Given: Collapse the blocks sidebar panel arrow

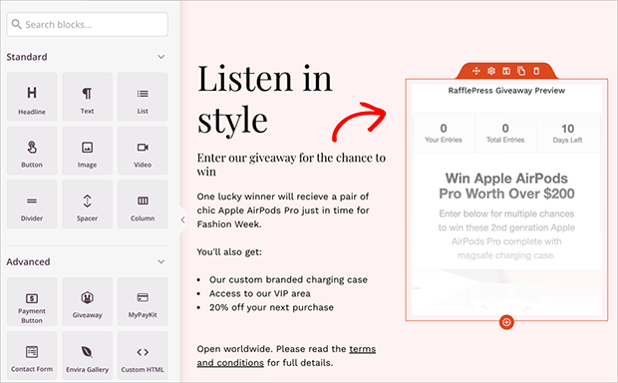Looking at the screenshot, I should (x=182, y=219).
